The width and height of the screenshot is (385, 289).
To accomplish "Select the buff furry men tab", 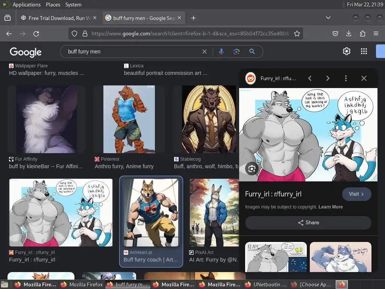I will click(143, 18).
